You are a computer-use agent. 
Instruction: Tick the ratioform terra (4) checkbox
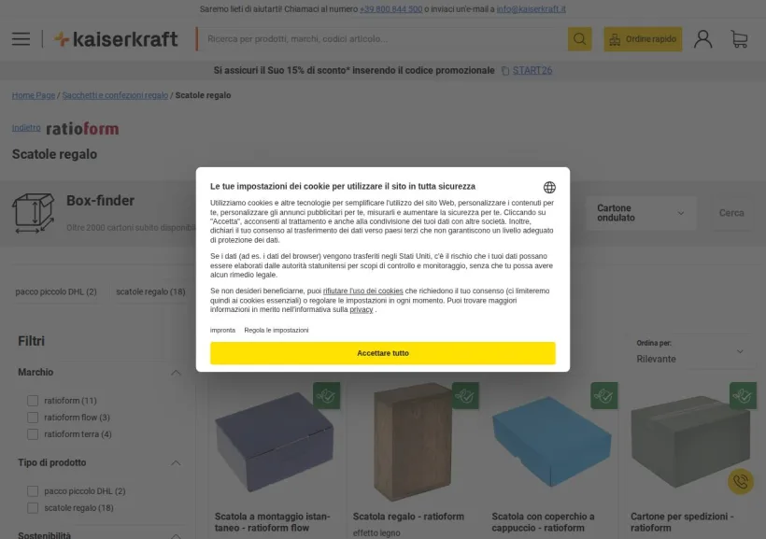(33, 434)
